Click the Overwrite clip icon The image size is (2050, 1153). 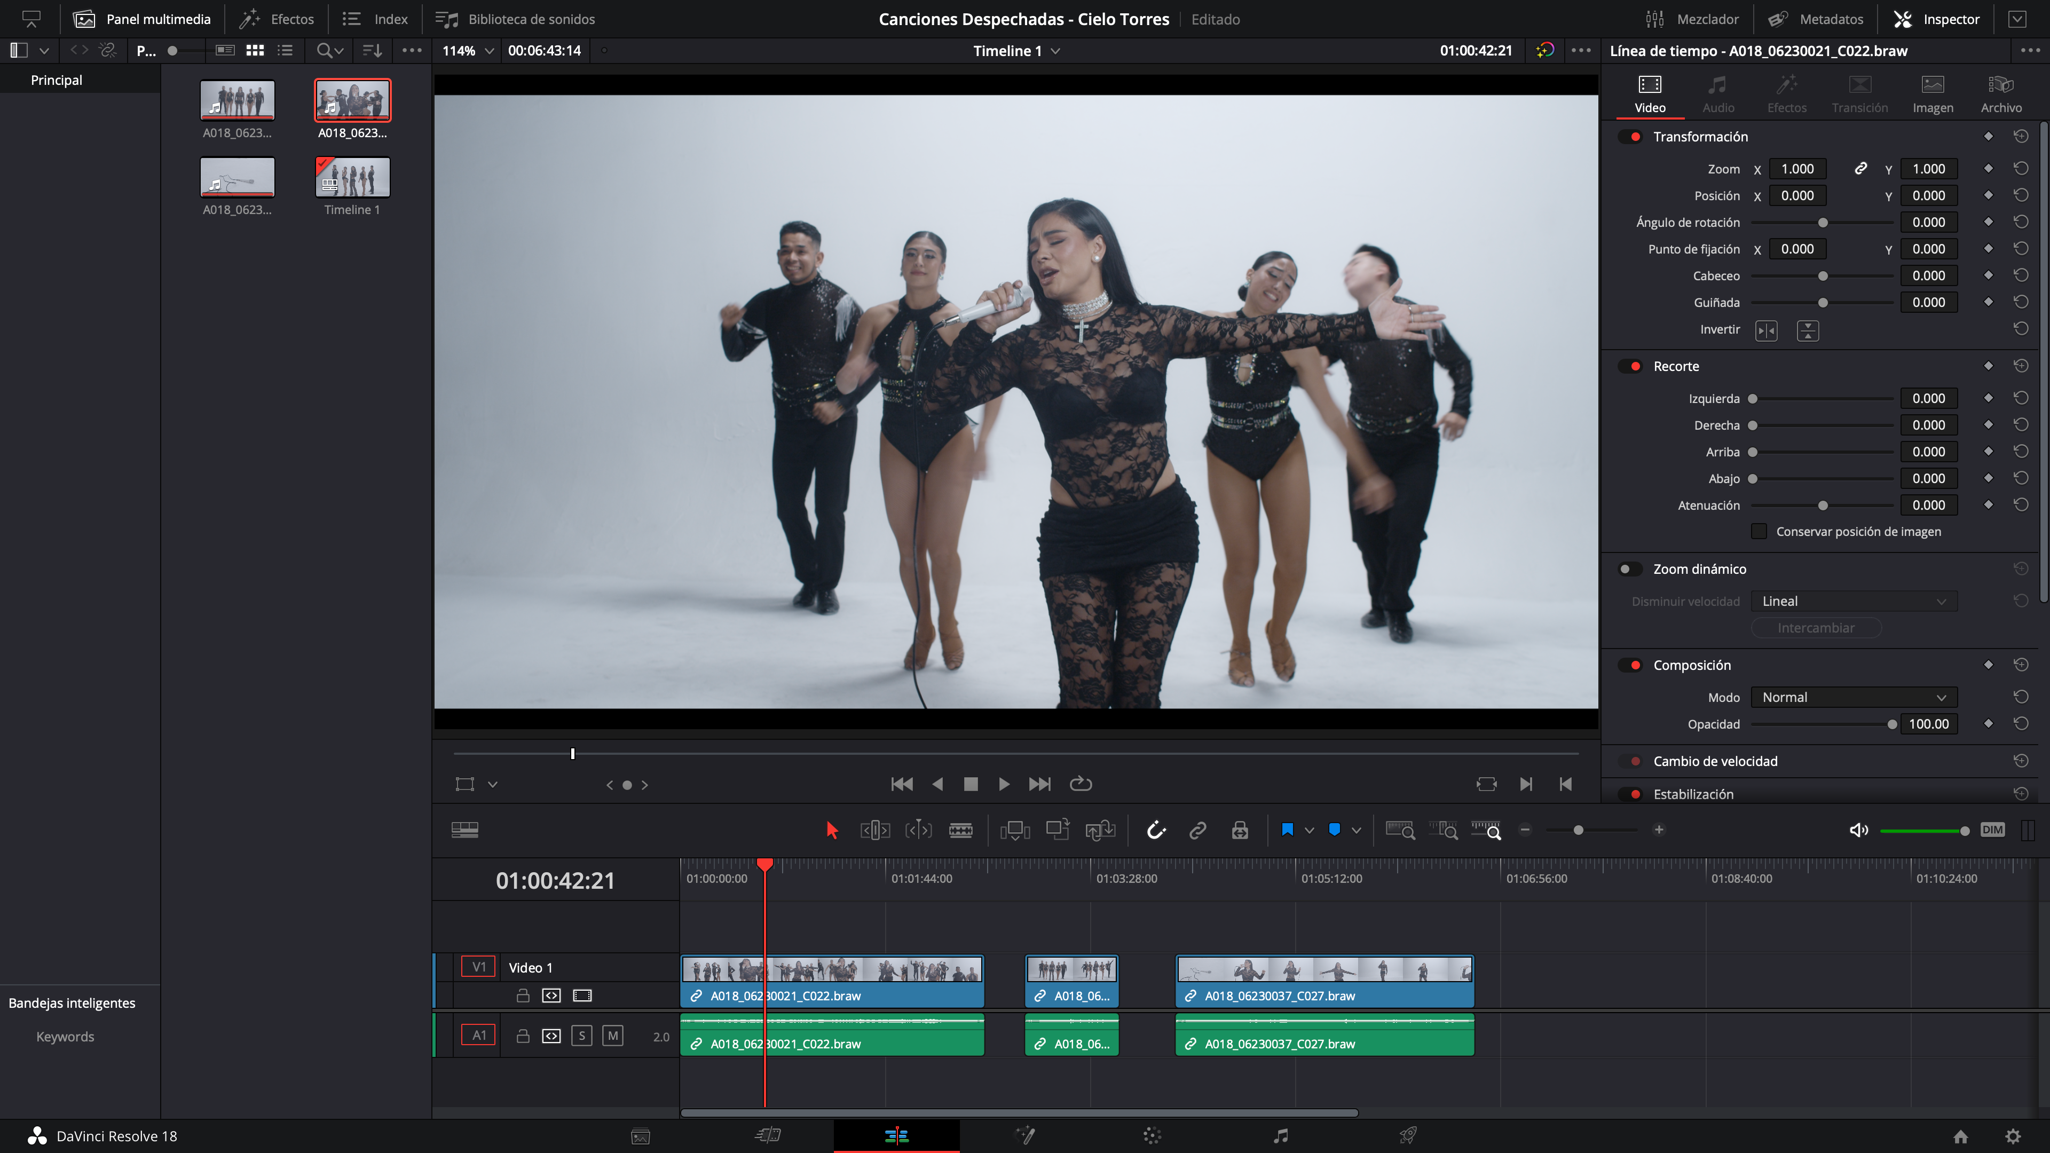(1058, 830)
